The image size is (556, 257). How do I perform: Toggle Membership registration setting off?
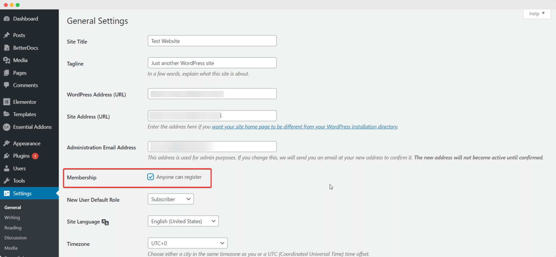(151, 177)
